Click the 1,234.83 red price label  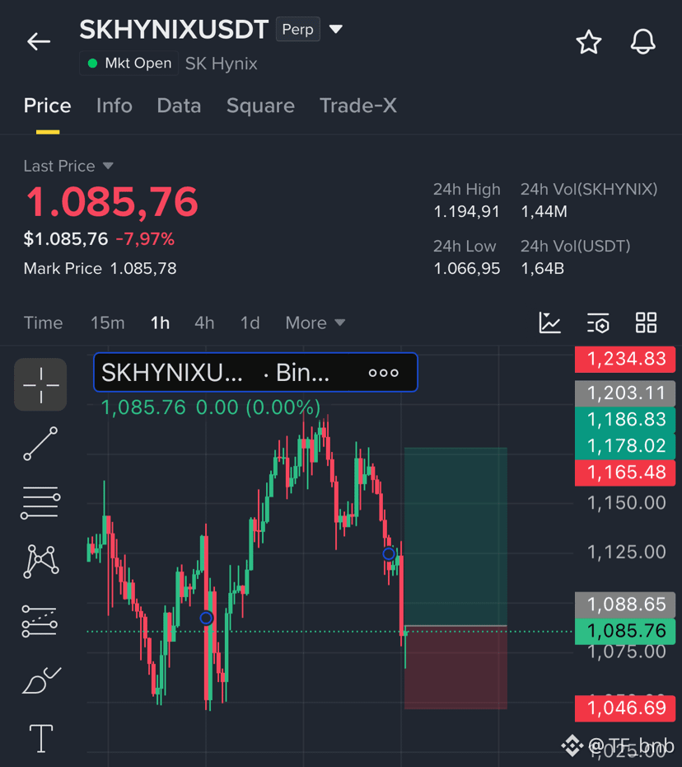[x=625, y=359]
